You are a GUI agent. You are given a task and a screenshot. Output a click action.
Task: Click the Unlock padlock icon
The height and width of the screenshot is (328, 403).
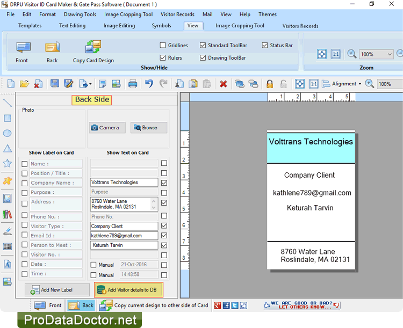(284, 84)
